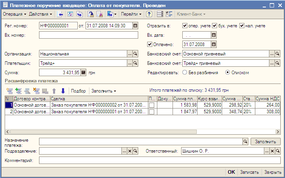The height and width of the screenshot is (178, 285).
Task: Click the help question mark icon
Action: 149,14
